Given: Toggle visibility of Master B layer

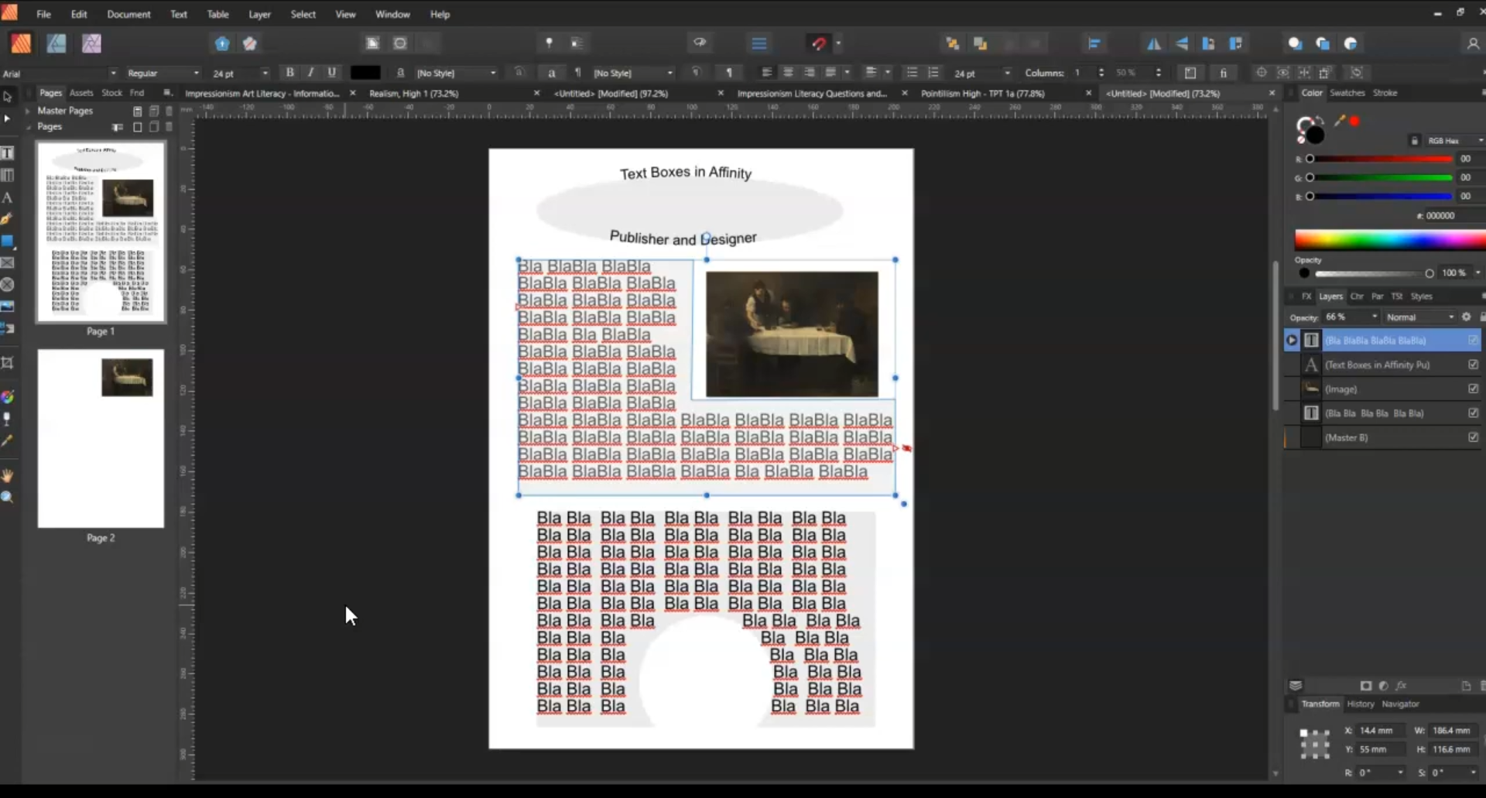Looking at the screenshot, I should tap(1473, 437).
